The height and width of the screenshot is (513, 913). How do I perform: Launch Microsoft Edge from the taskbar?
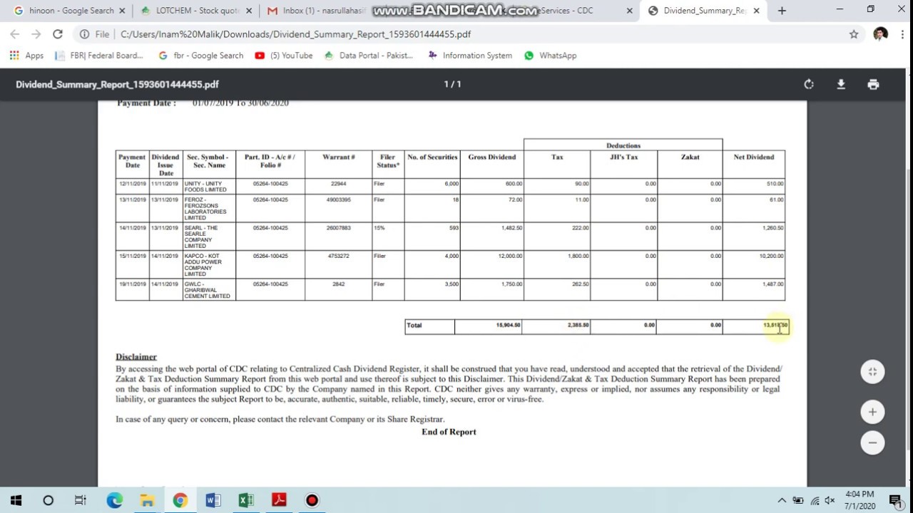[x=114, y=500]
